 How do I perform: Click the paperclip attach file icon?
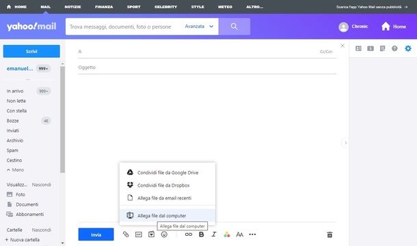point(126,234)
